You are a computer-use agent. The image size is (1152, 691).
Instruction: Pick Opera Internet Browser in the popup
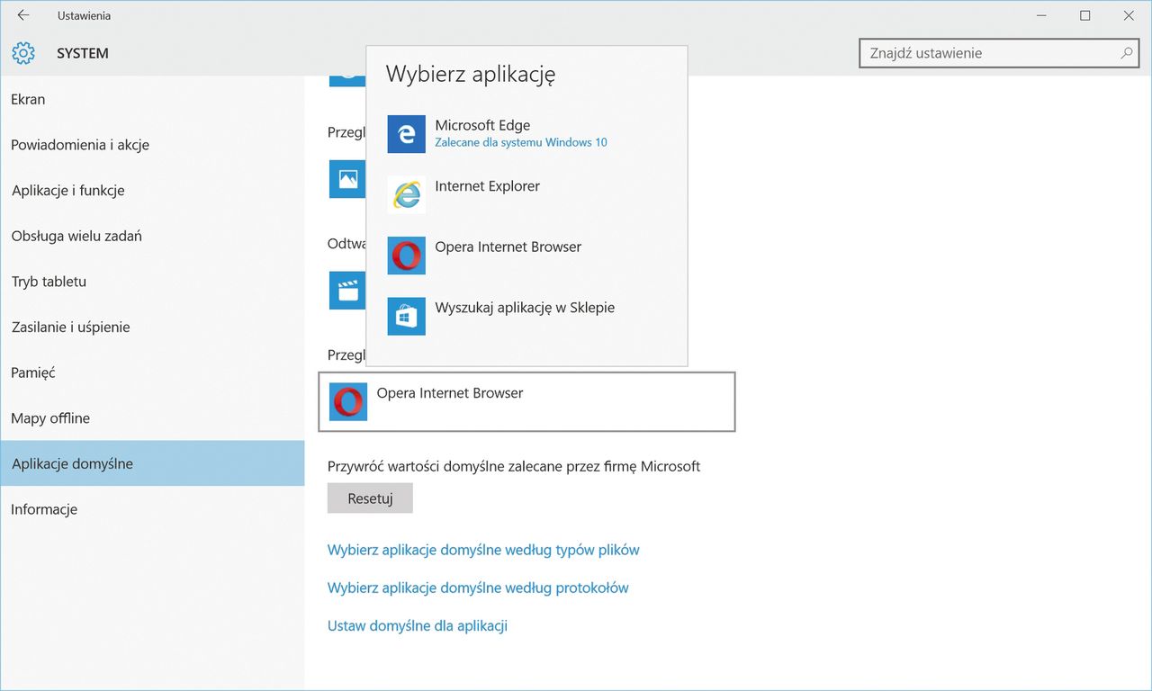[x=527, y=256]
